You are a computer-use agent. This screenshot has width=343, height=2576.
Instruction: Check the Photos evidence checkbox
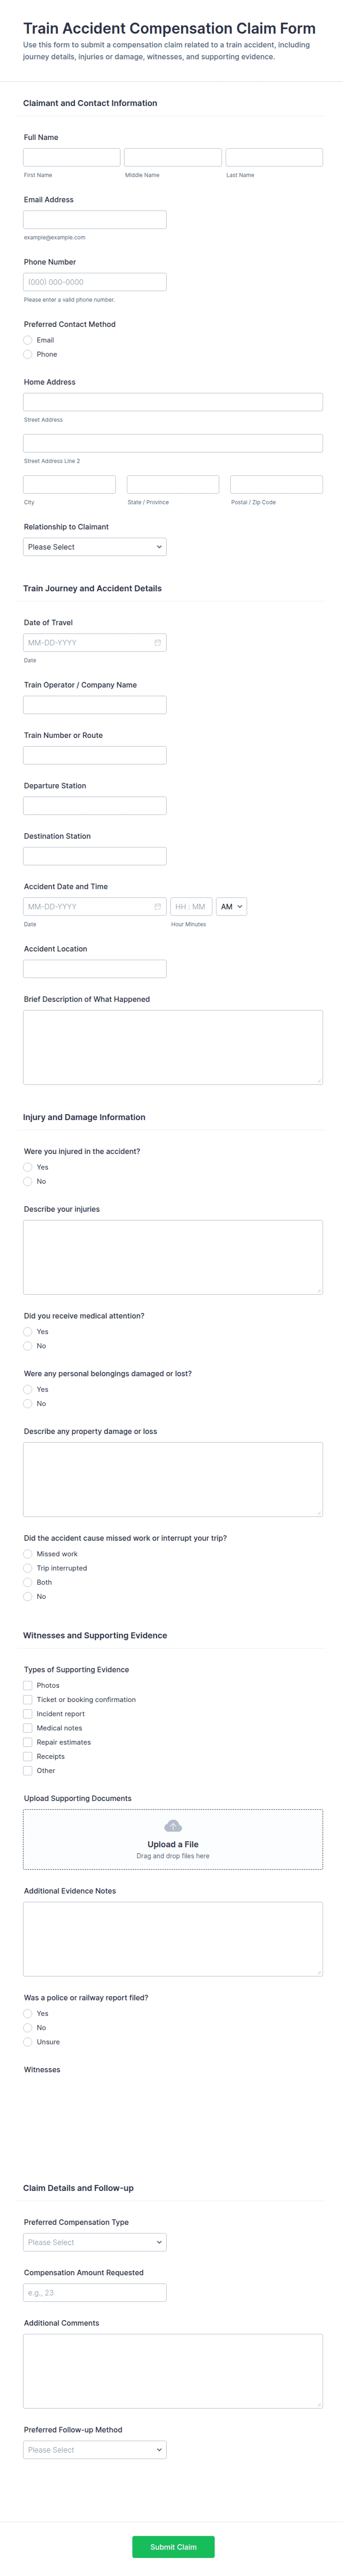point(28,1685)
